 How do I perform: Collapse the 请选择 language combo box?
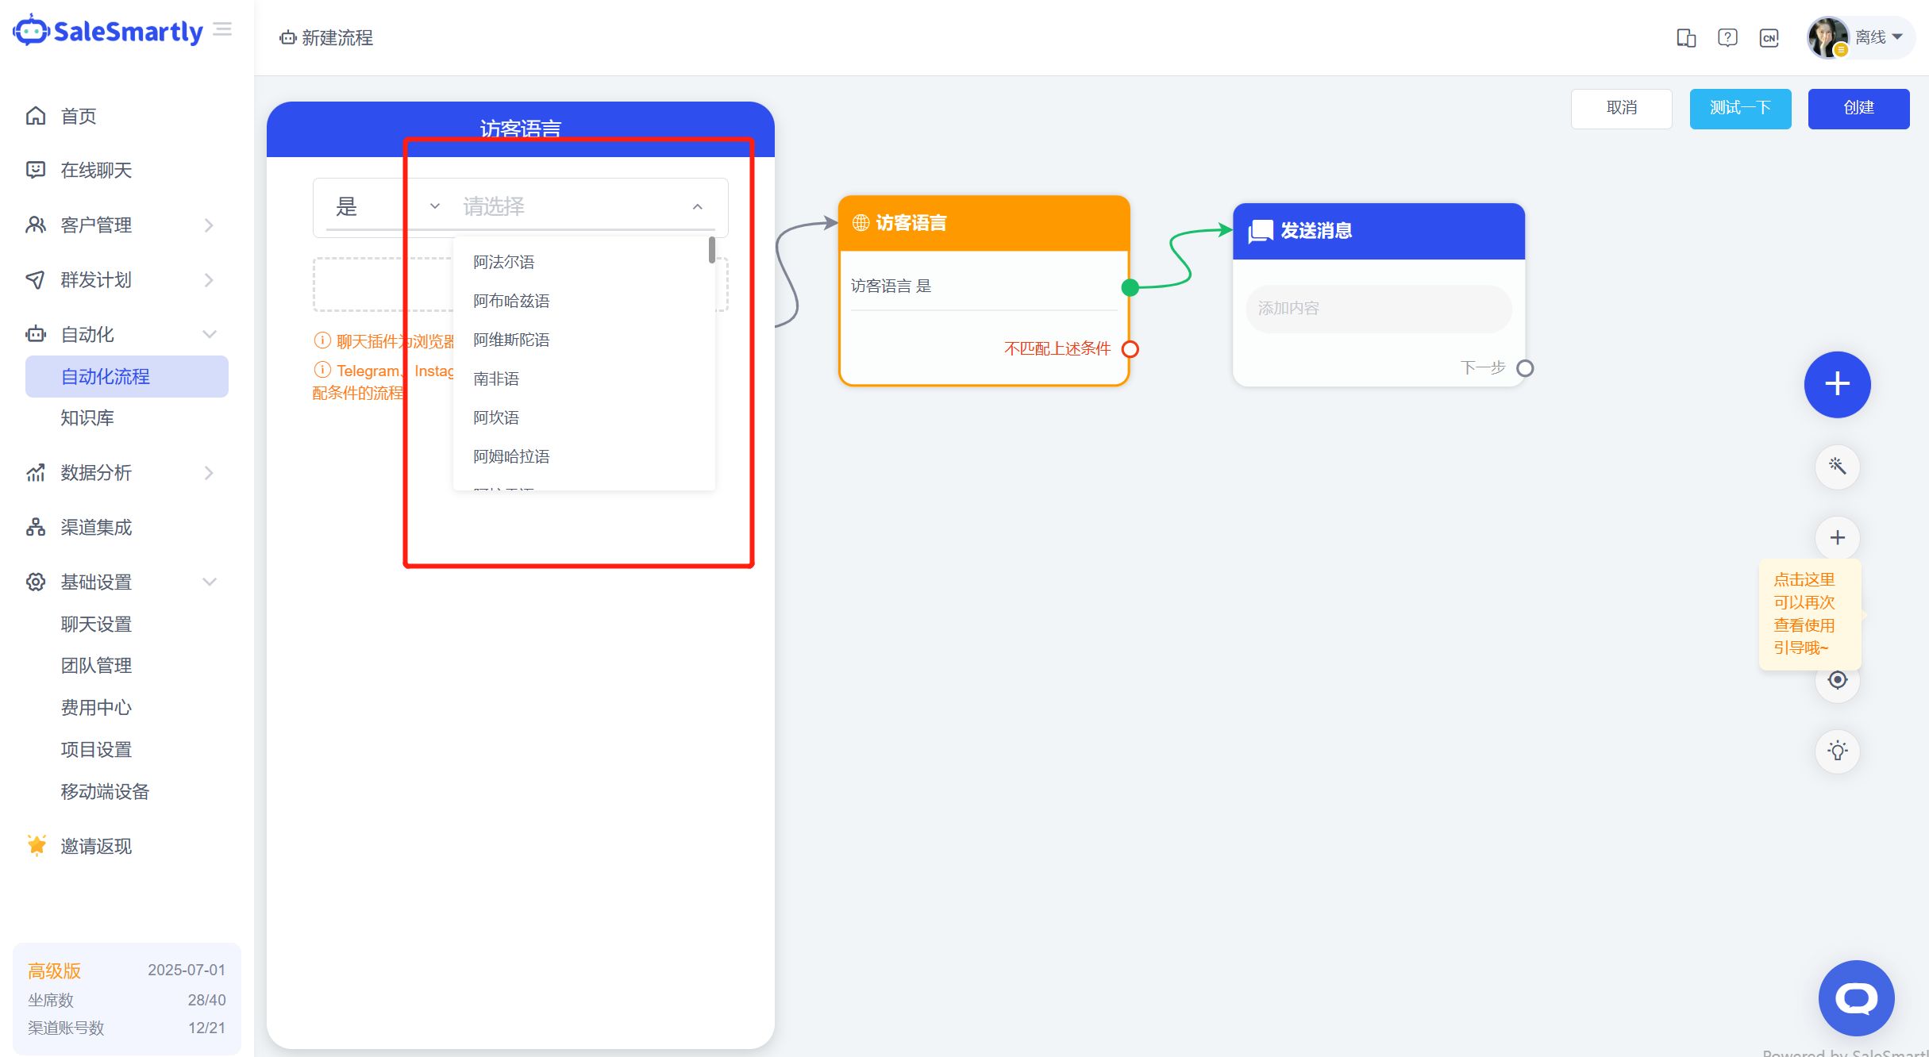coord(697,207)
